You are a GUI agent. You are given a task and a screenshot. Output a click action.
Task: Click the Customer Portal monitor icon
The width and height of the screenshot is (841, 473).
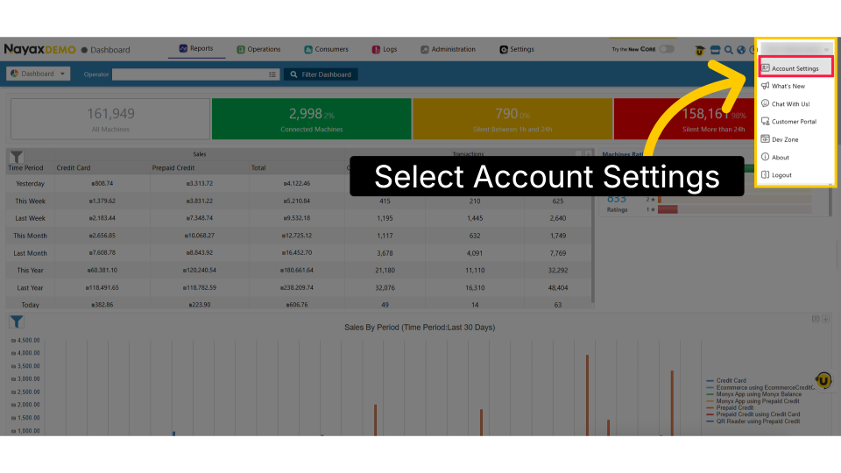(766, 121)
